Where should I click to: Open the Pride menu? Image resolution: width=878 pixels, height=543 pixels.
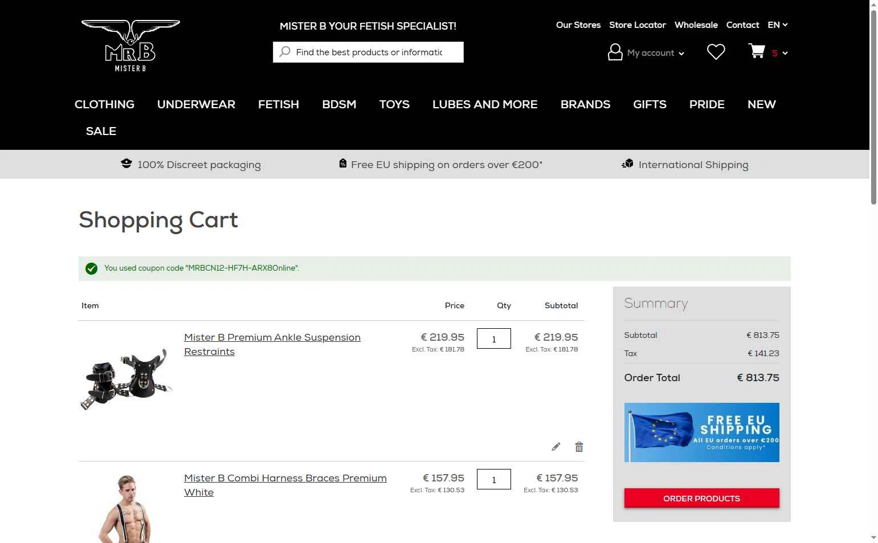coord(707,104)
